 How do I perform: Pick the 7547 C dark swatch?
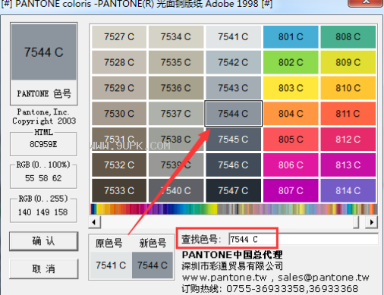pos(233,190)
